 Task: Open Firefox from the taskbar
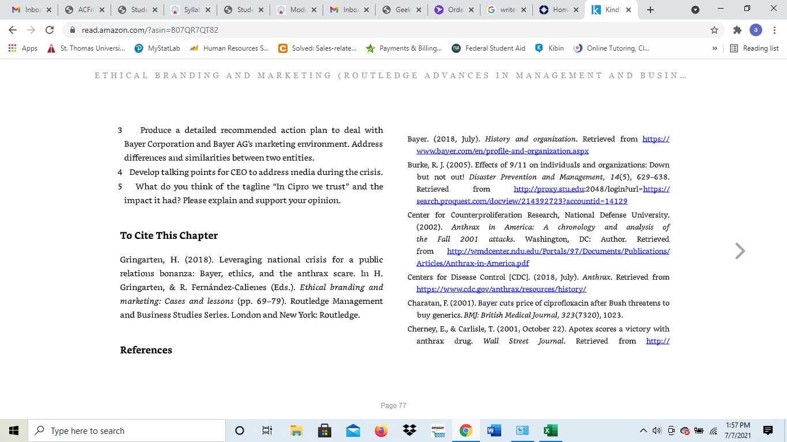pos(381,430)
